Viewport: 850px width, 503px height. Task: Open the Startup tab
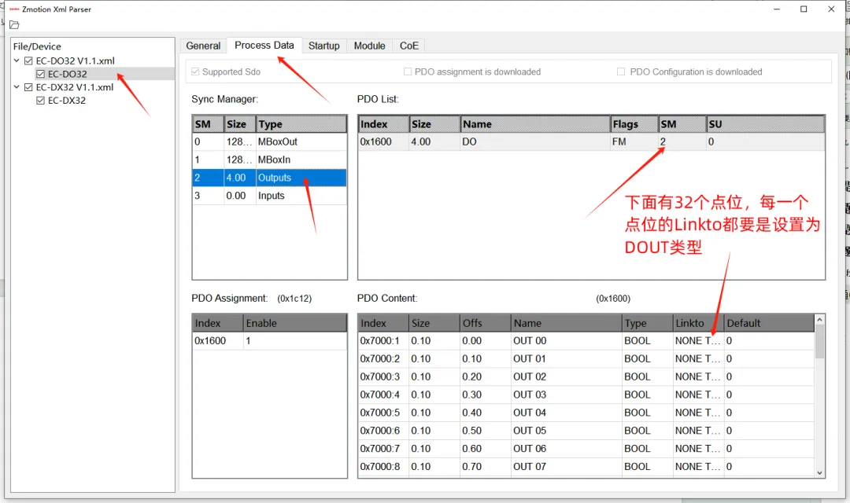324,46
